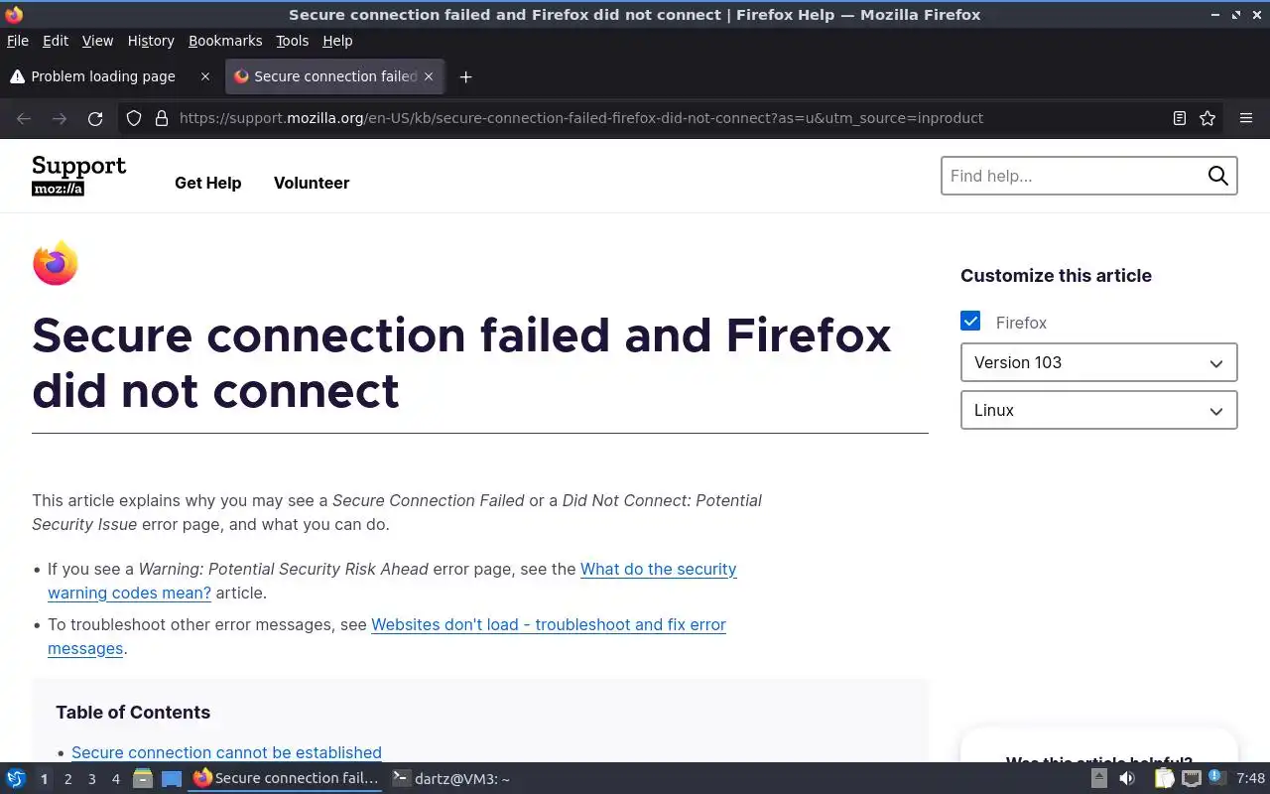
Task: Close the Problem loading page tab
Action: [205, 76]
